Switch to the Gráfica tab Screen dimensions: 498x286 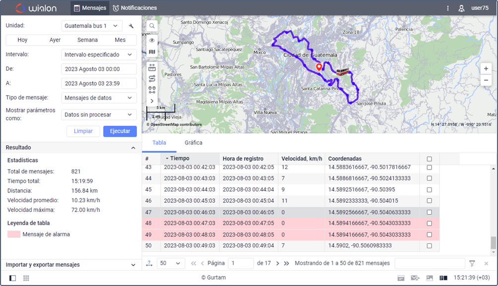193,143
